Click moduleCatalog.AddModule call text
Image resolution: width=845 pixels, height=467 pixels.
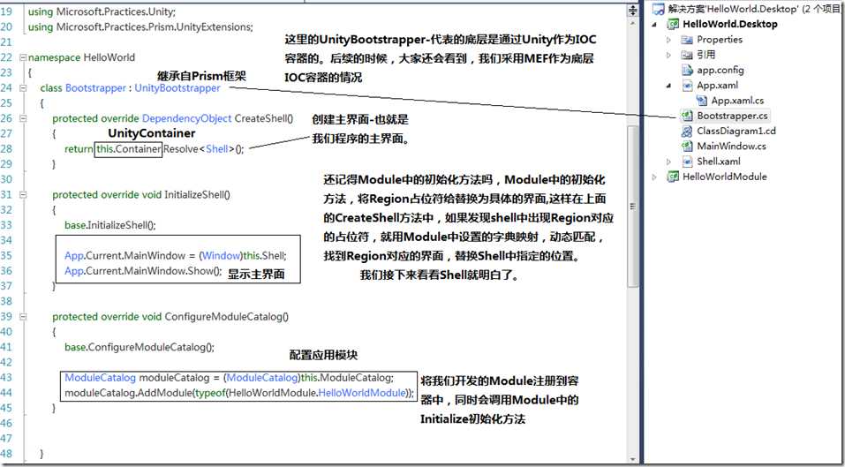click(129, 393)
